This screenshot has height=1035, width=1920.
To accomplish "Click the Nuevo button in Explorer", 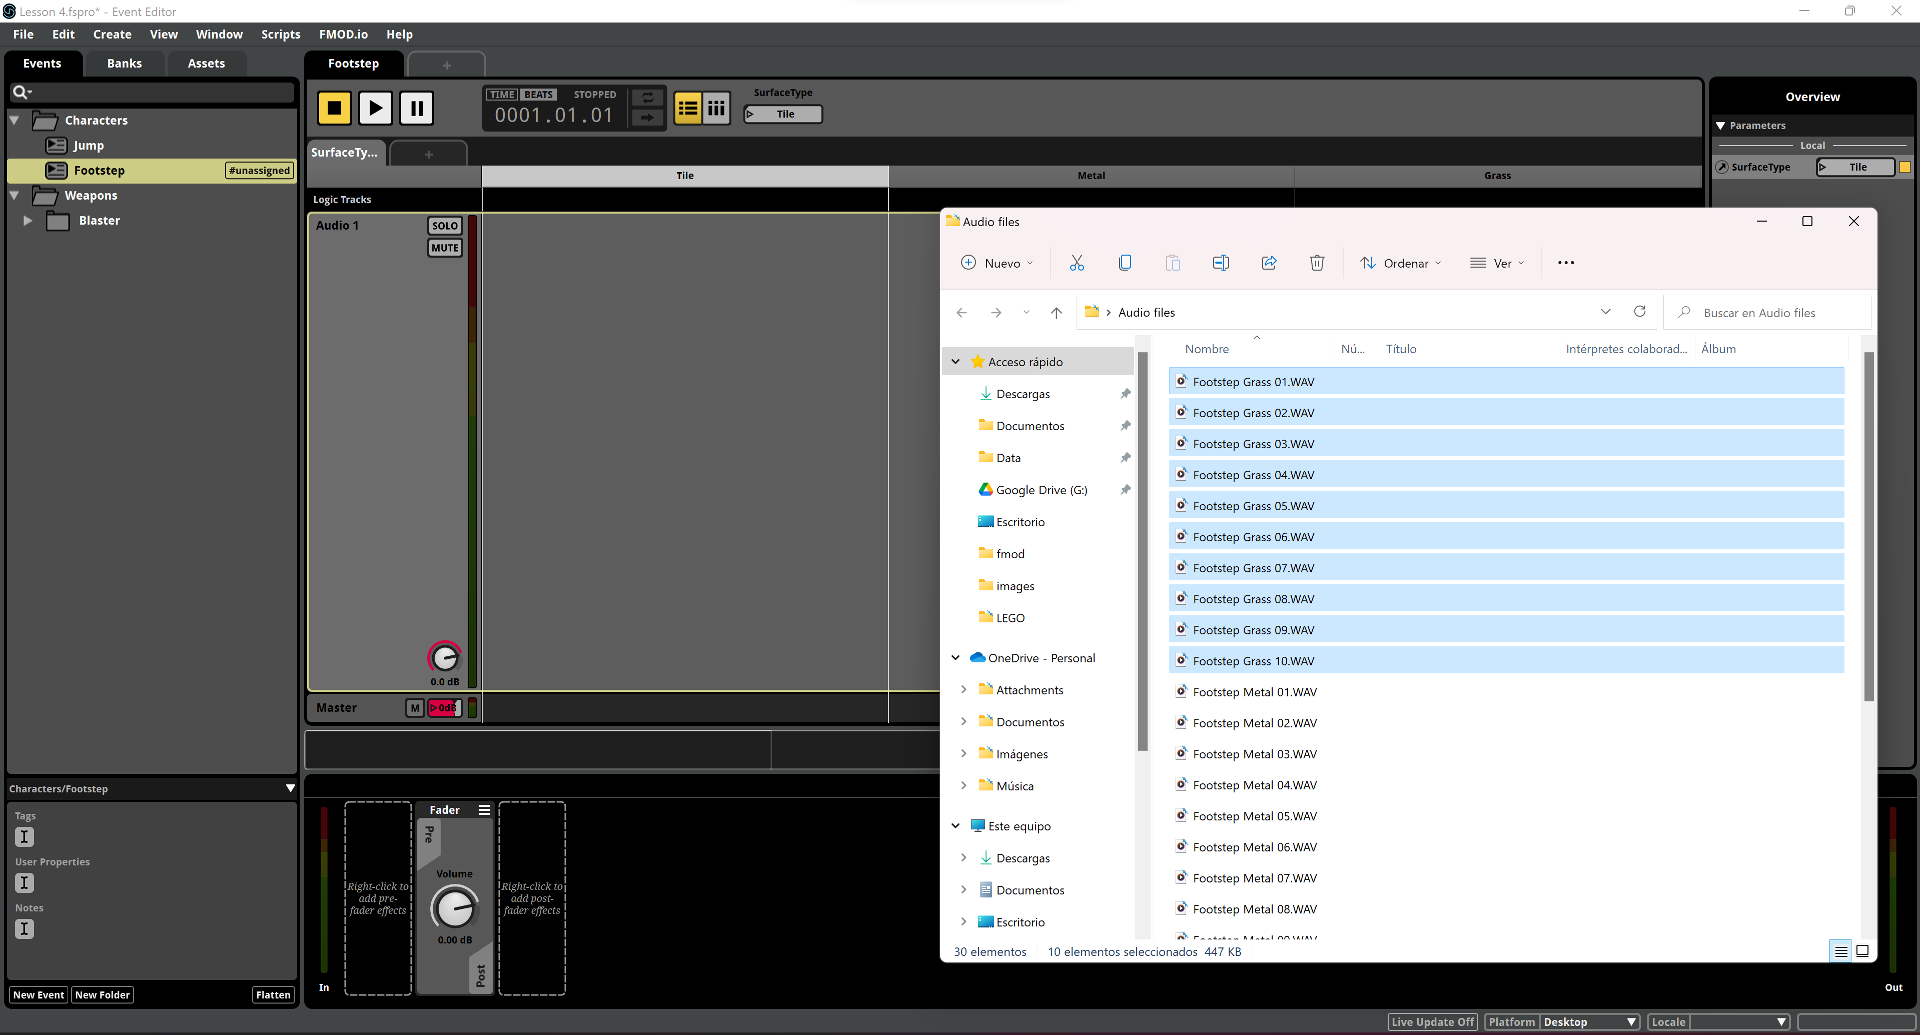I will (x=997, y=263).
